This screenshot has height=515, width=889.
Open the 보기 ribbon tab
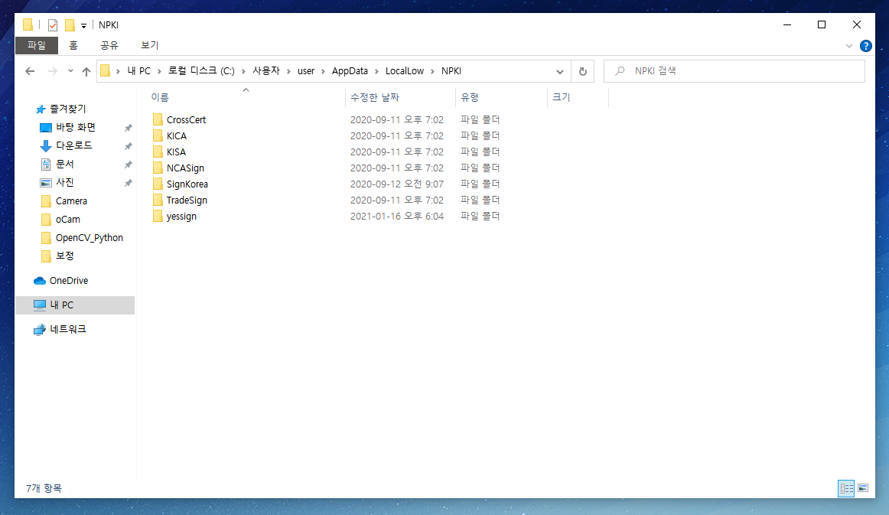150,45
